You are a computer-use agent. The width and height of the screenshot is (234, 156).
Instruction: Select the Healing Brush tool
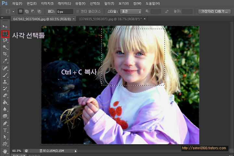pyautogui.click(x=5, y=68)
